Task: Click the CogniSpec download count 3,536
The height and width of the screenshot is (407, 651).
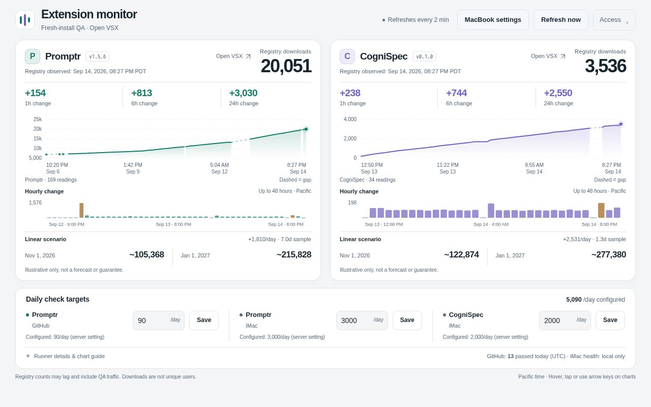Action: 605,66
